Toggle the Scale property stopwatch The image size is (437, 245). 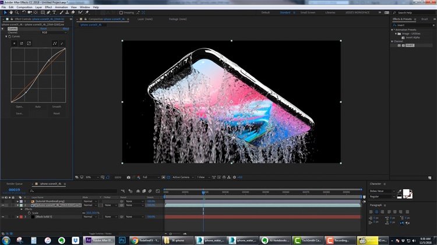(29, 213)
